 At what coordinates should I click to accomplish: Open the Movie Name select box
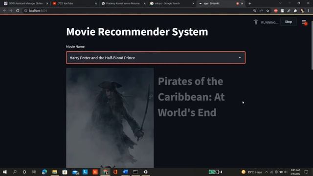coord(156,58)
